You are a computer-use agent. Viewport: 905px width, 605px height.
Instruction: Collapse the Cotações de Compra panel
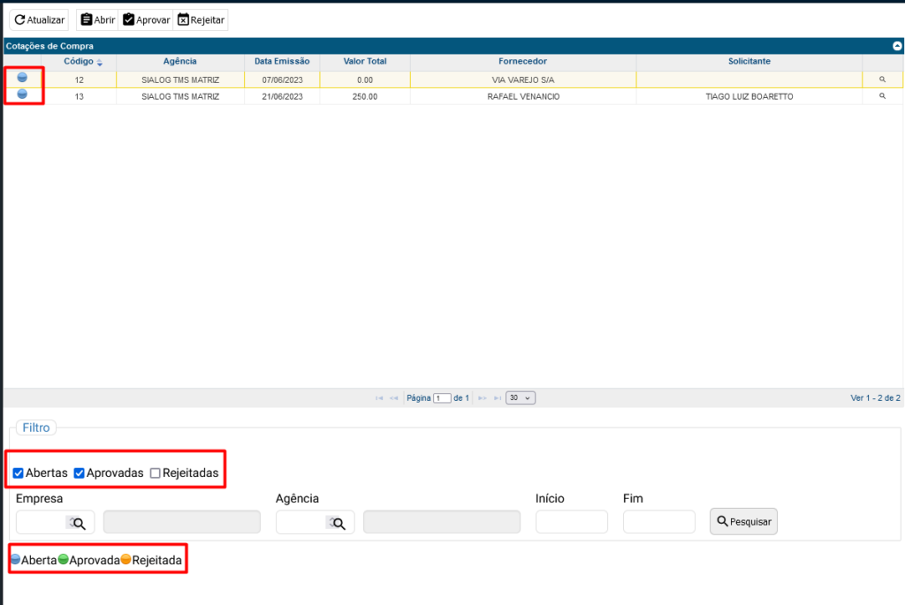click(x=897, y=46)
